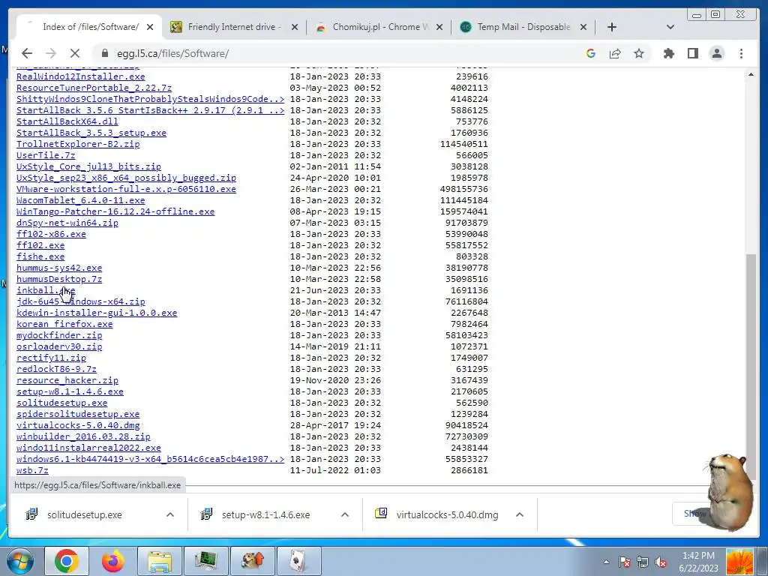Download fishe.exe link
768x576 pixels.
(x=40, y=257)
